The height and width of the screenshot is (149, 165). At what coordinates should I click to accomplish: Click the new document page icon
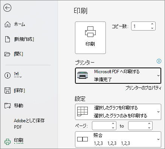pos(8,39)
